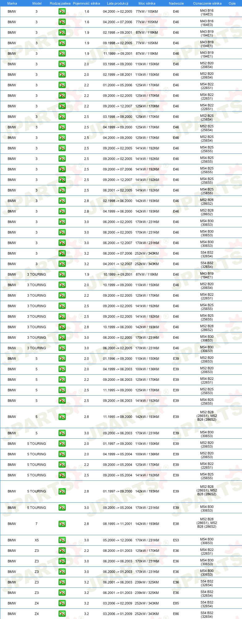Click fuel icon in BMW 3 2.5 06.2001->02.2005 row

(x=62, y=190)
